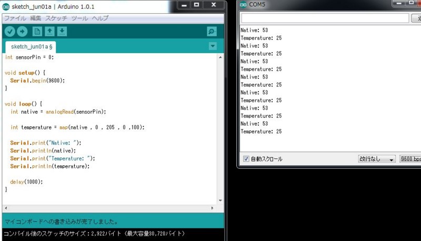
Task: Open the ヘルプ menu
Action: click(x=100, y=18)
